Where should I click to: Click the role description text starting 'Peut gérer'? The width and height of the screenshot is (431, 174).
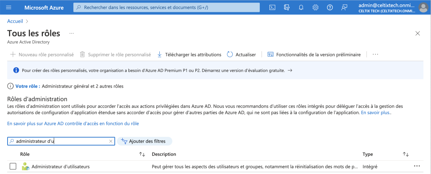point(255,166)
